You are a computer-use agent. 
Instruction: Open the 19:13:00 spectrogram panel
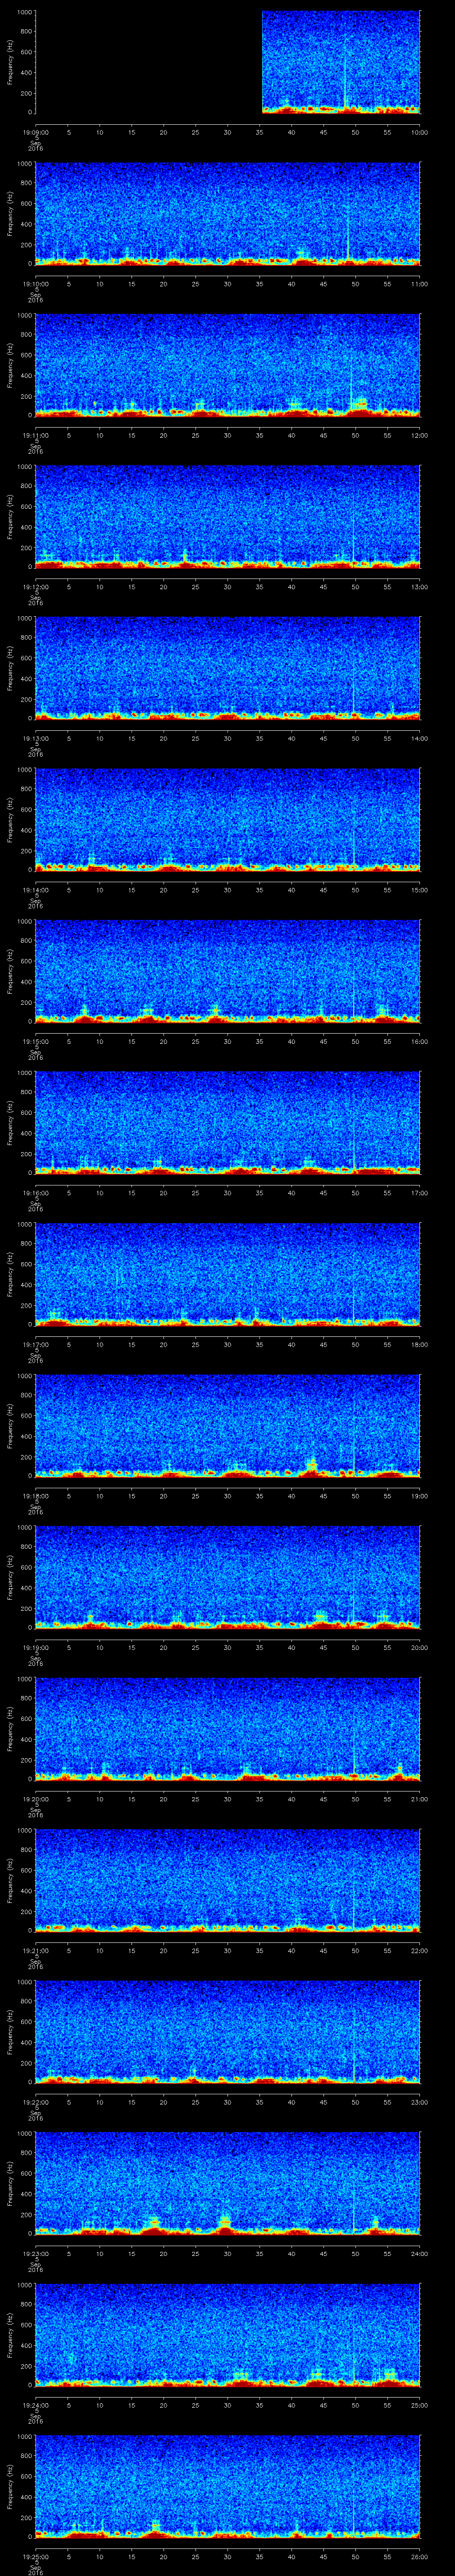coord(228,667)
